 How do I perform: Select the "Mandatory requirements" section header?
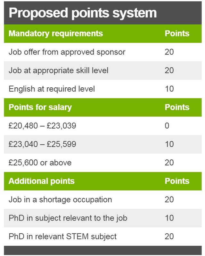click(56, 34)
